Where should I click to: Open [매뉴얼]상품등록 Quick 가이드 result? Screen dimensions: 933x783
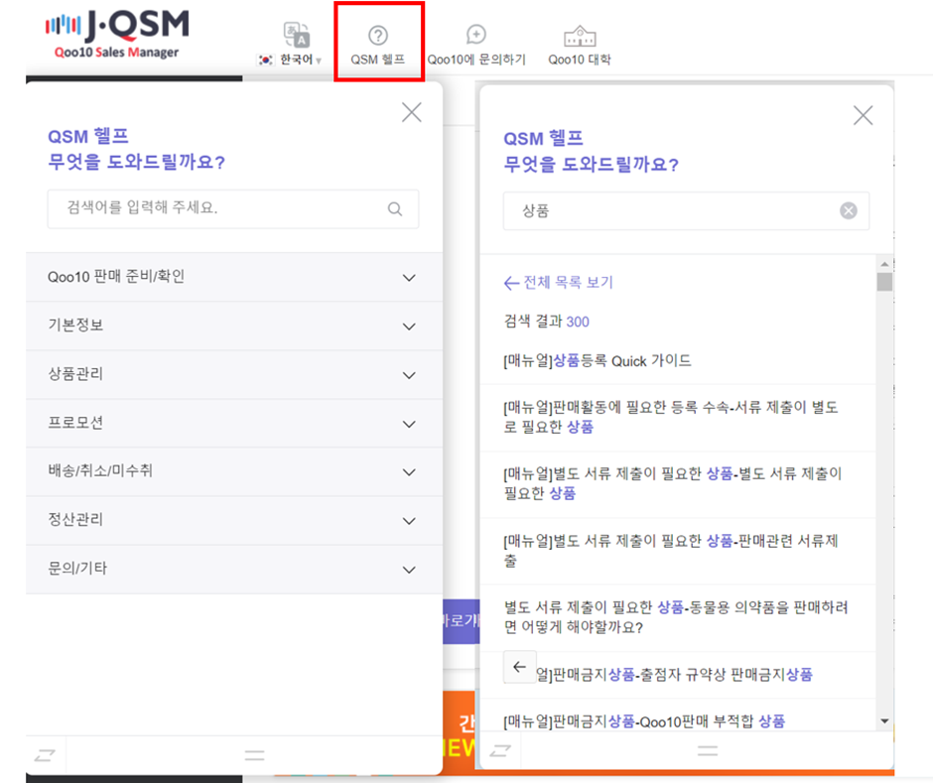coord(598,361)
